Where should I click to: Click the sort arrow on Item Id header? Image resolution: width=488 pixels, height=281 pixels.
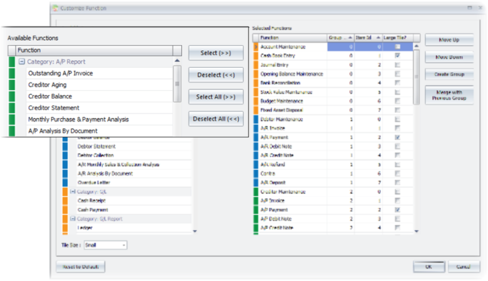click(x=377, y=37)
